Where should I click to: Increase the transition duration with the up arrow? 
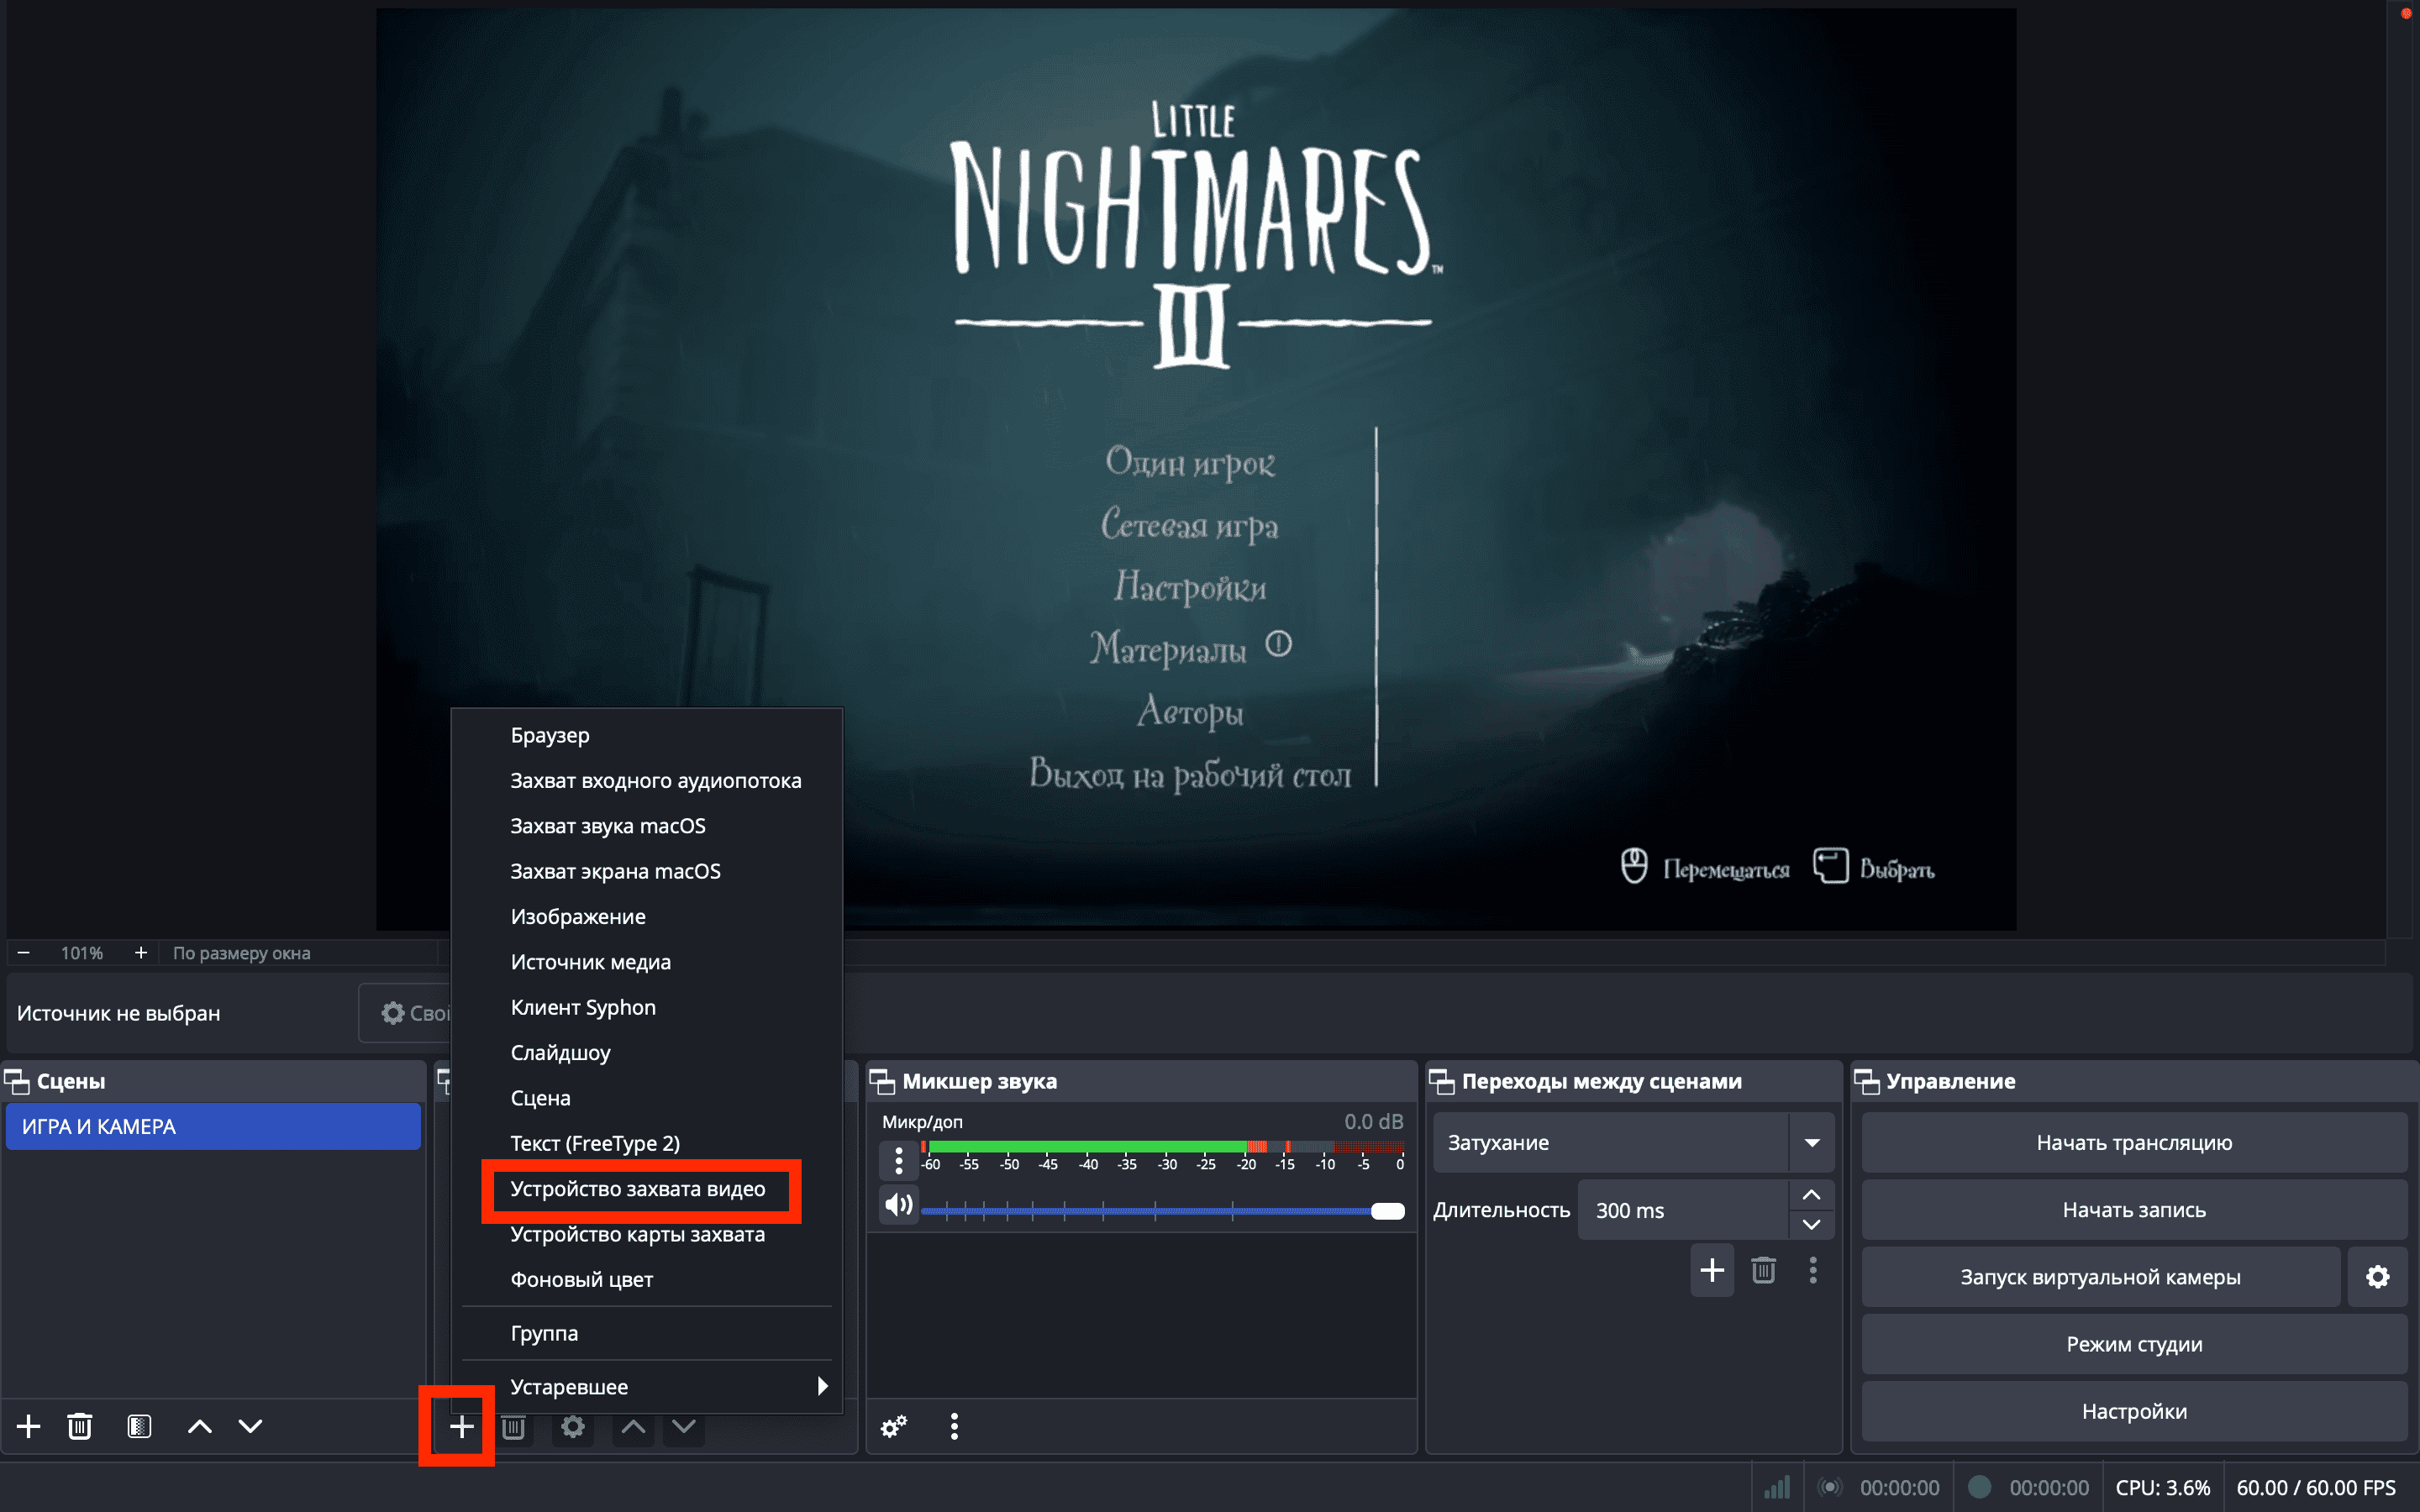tap(1811, 1195)
